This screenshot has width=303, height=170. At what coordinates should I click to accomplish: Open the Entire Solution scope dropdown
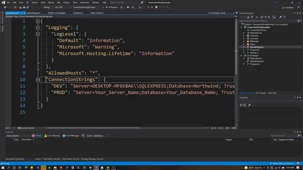18,136
